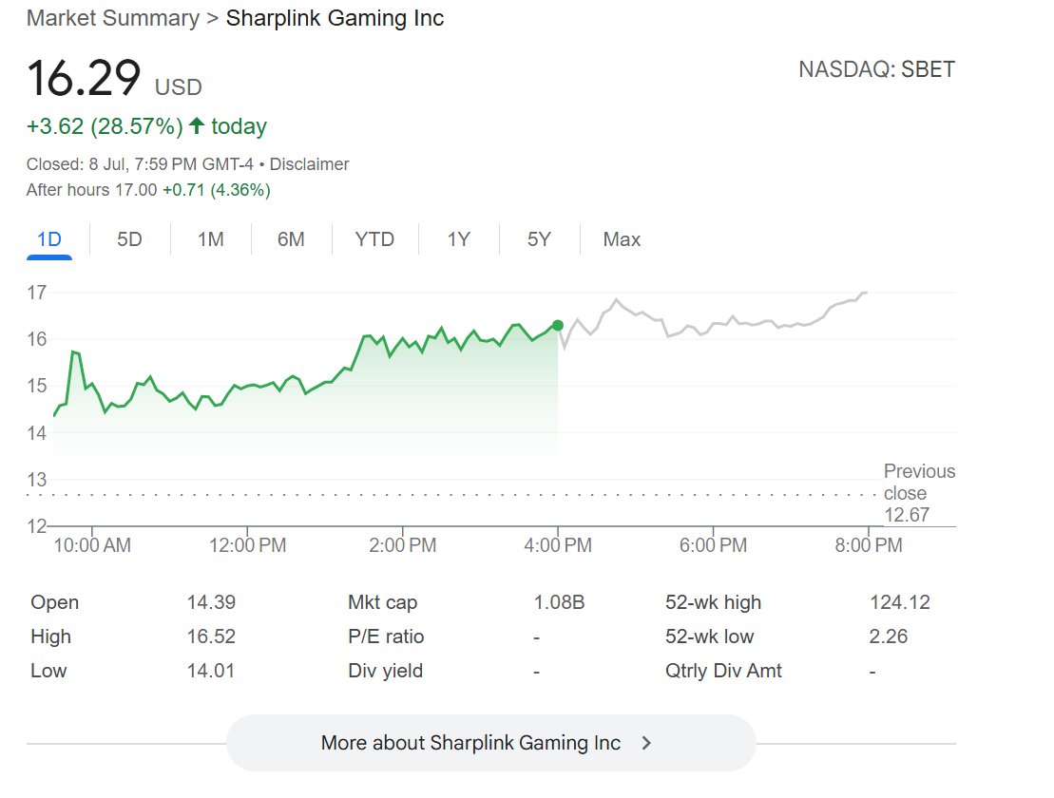1054x798 pixels.
Task: Click the green up arrow next to today
Action: coord(197,125)
